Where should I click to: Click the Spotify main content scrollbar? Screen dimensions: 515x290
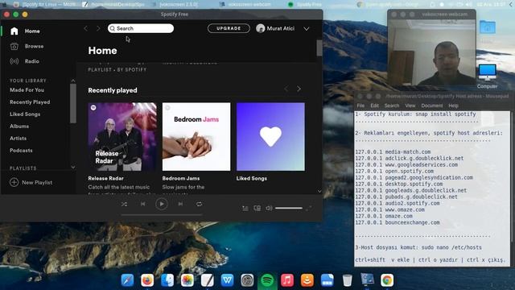tap(319, 48)
